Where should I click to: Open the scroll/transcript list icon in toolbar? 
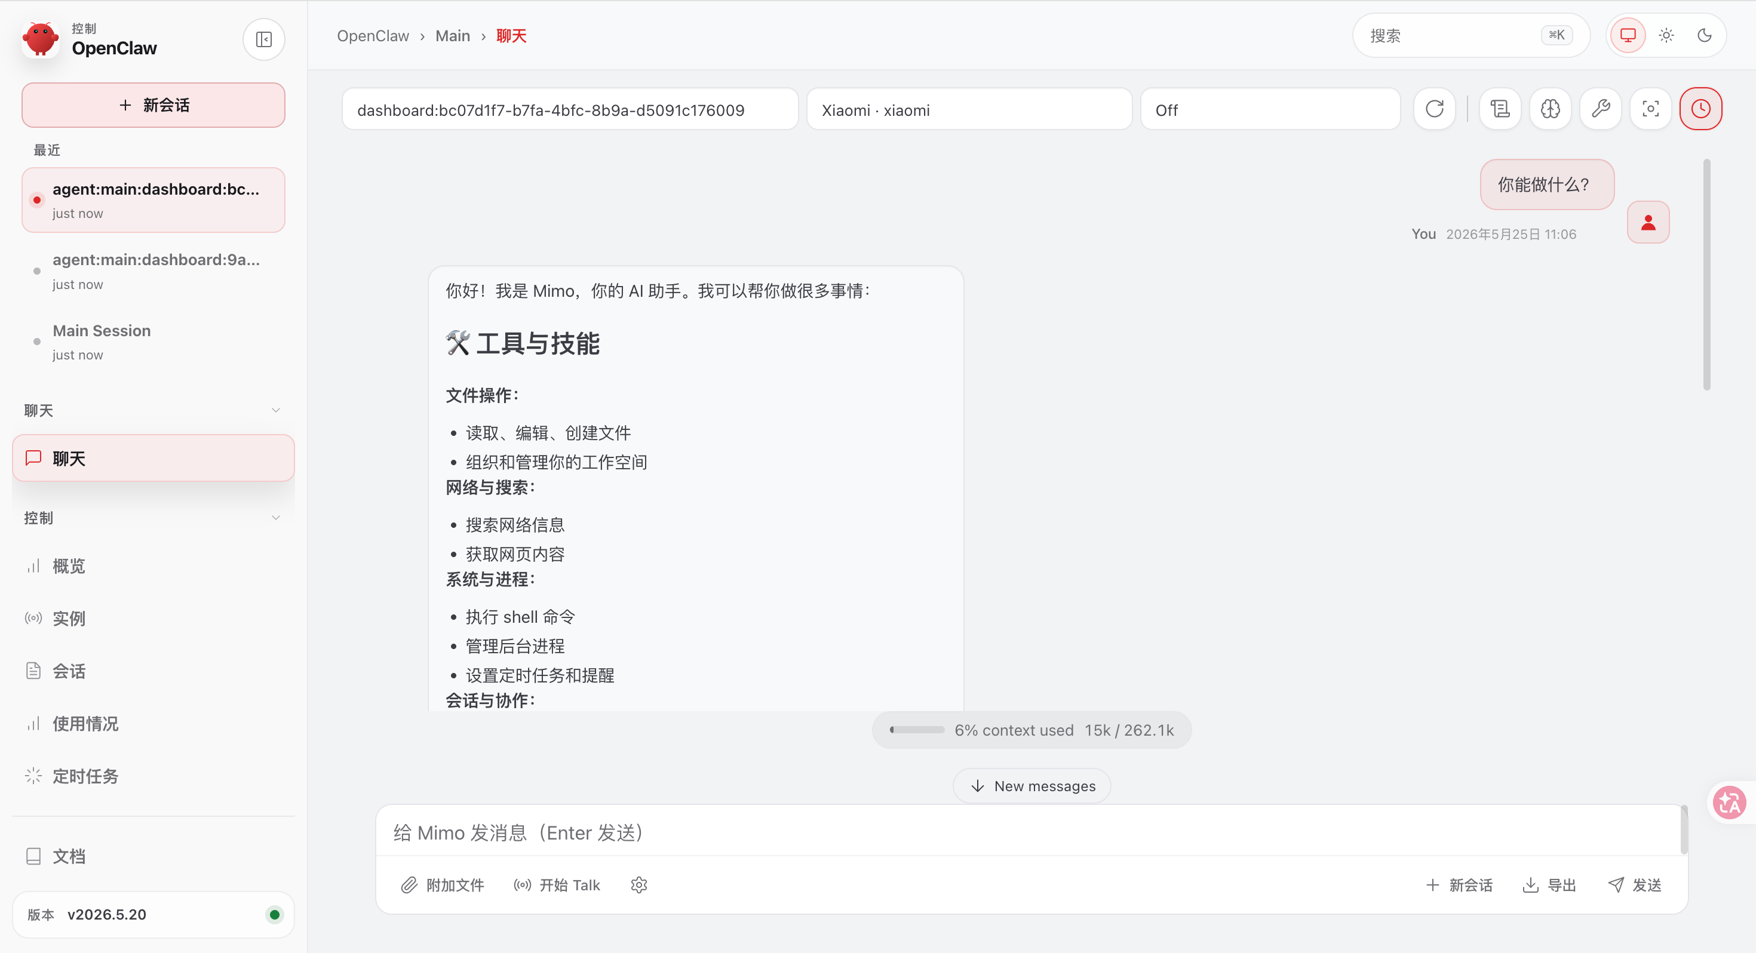tap(1500, 109)
